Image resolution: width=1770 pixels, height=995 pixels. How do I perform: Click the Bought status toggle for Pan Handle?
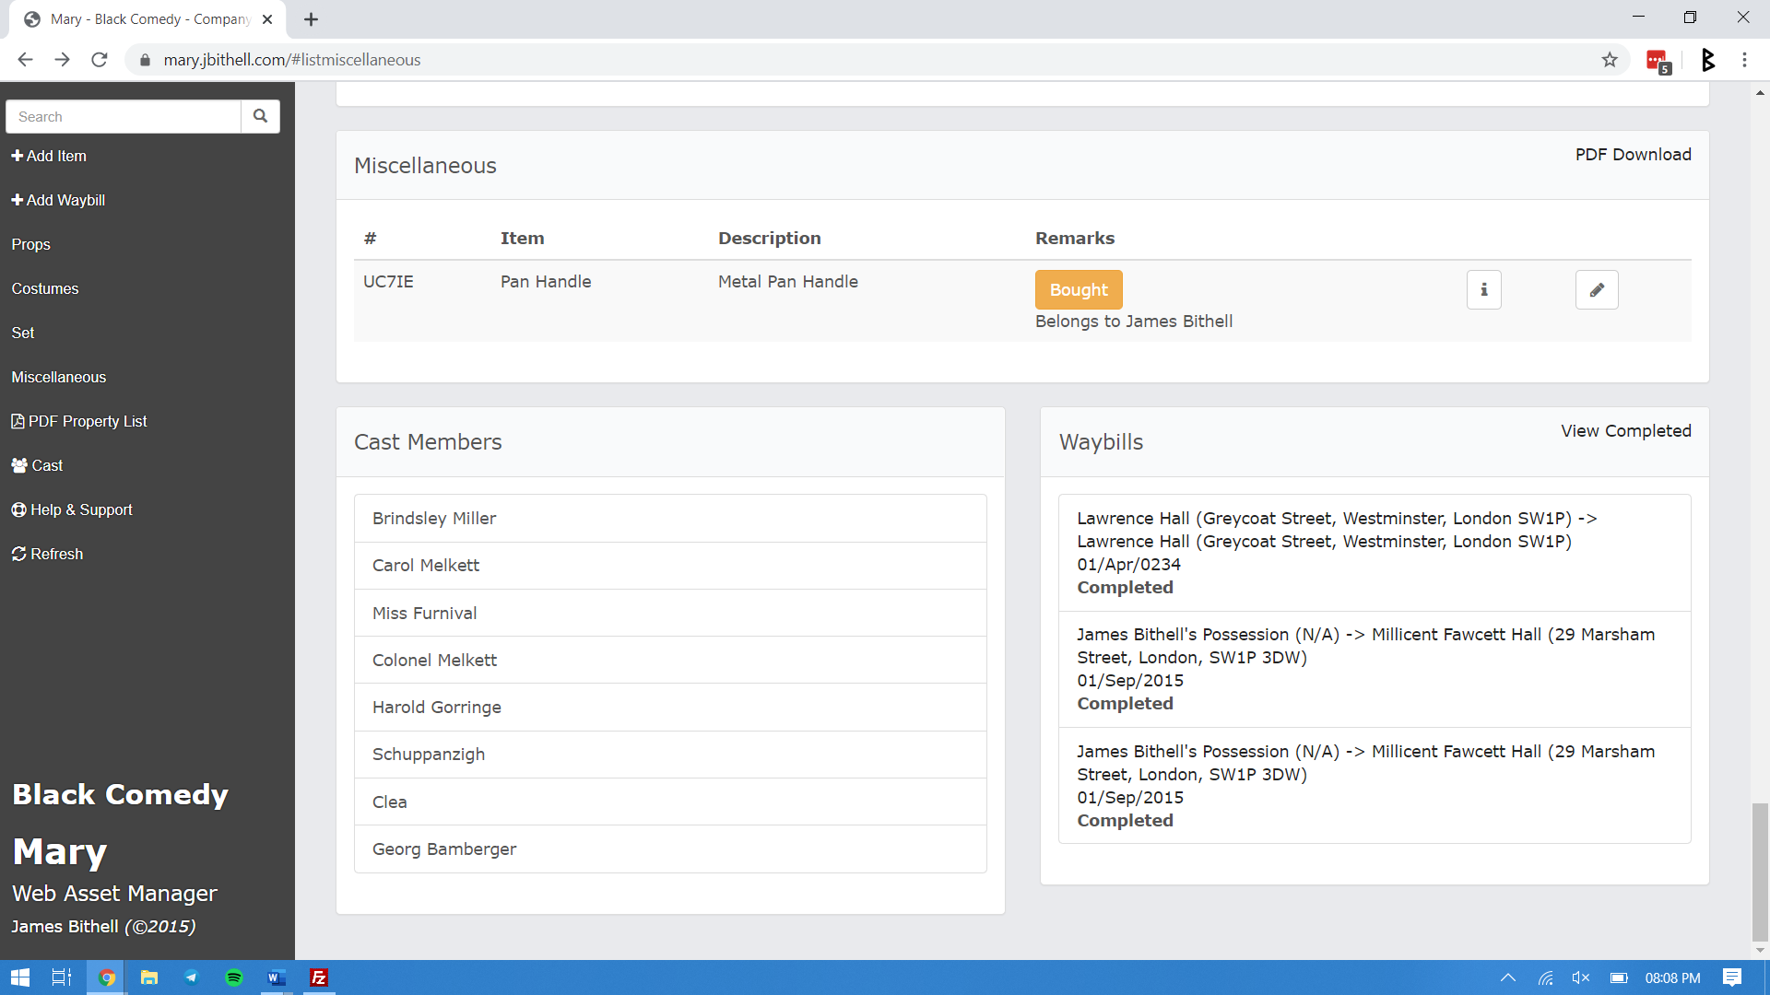(1080, 289)
